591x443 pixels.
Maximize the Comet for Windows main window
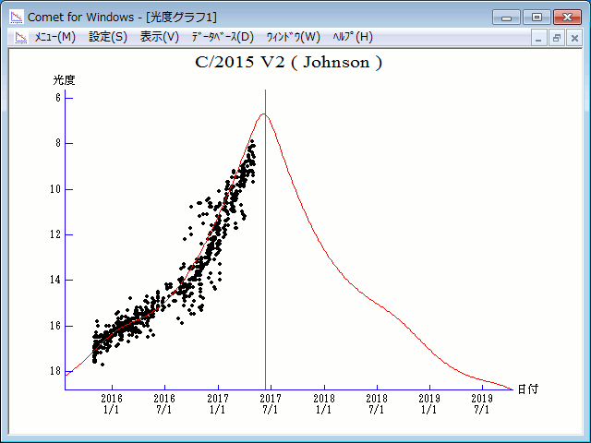pyautogui.click(x=536, y=17)
